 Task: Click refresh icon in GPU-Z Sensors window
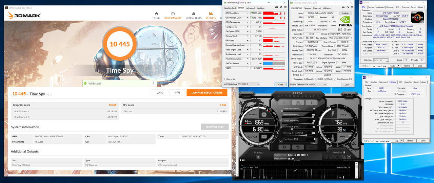(x=281, y=7)
